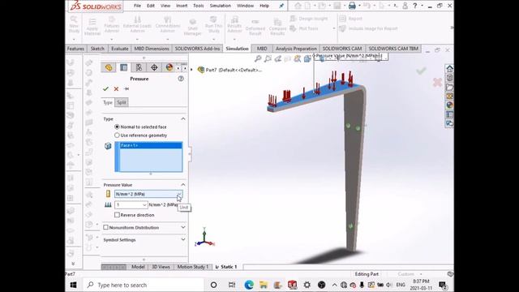Click the Windows Start button
The height and width of the screenshot is (292, 519).
[x=74, y=285]
